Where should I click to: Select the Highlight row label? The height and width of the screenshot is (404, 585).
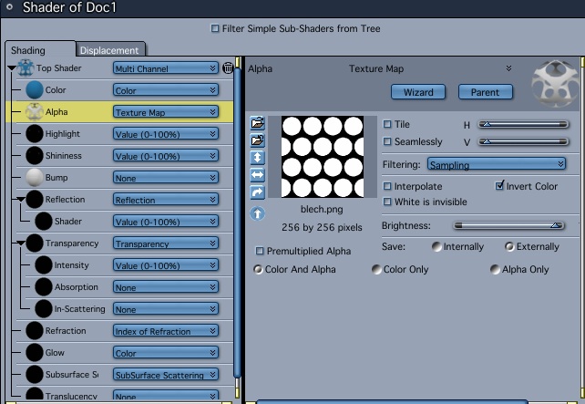(63, 134)
